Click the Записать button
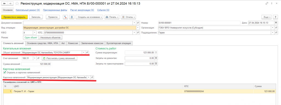 coord(36,17)
